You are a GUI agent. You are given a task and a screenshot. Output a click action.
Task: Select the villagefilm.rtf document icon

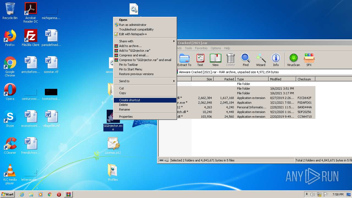pos(51,119)
